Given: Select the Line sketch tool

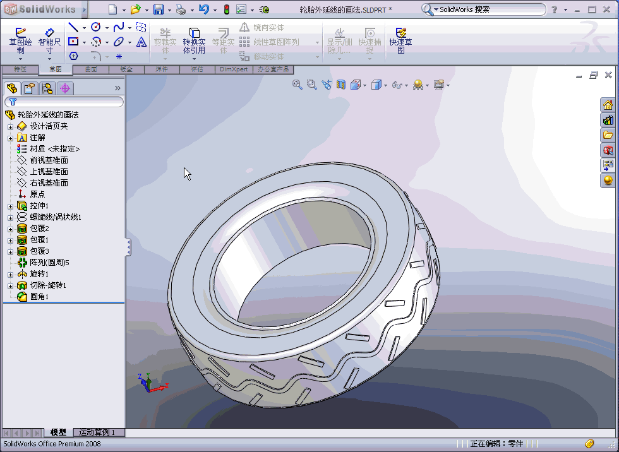Looking at the screenshot, I should tap(73, 27).
